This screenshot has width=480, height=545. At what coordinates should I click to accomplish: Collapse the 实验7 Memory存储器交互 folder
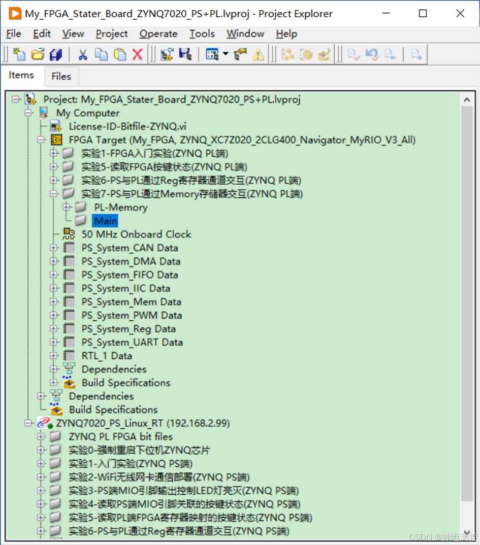click(x=53, y=194)
